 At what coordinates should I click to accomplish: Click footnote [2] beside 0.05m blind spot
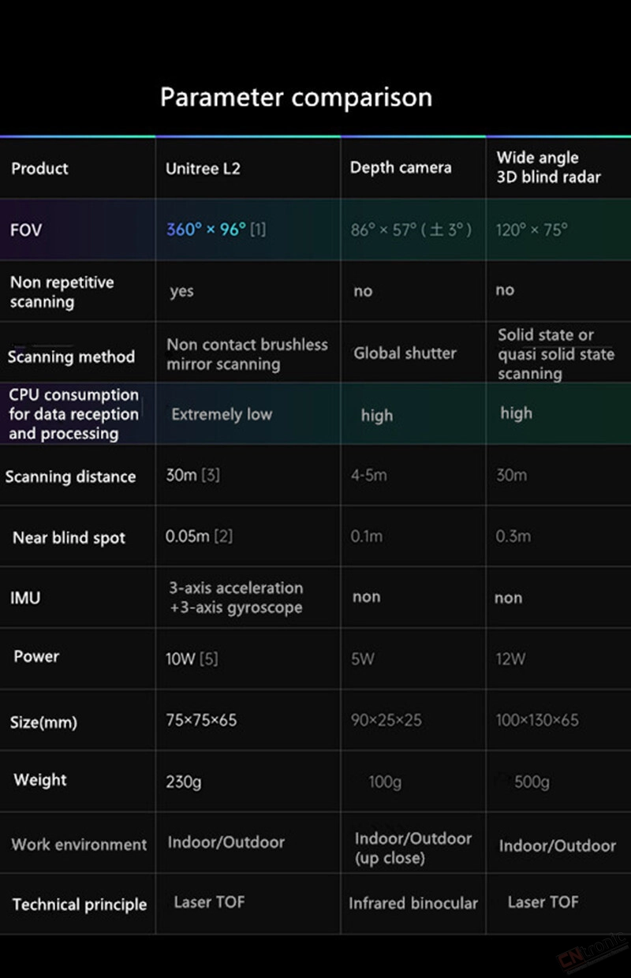pyautogui.click(x=223, y=536)
